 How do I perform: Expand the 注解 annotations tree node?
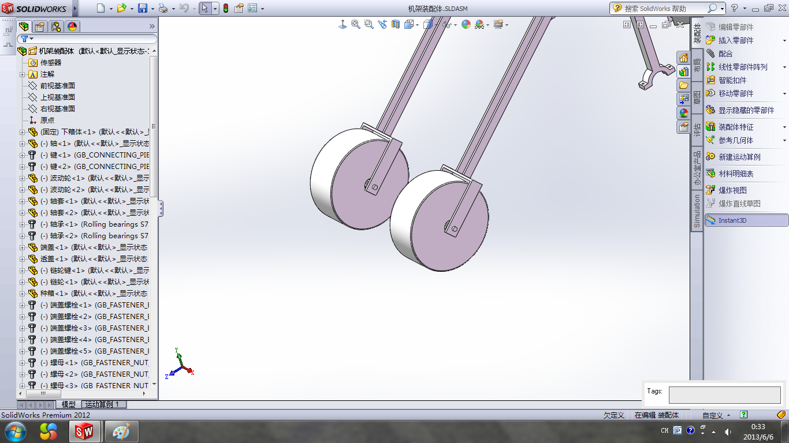[x=23, y=74]
